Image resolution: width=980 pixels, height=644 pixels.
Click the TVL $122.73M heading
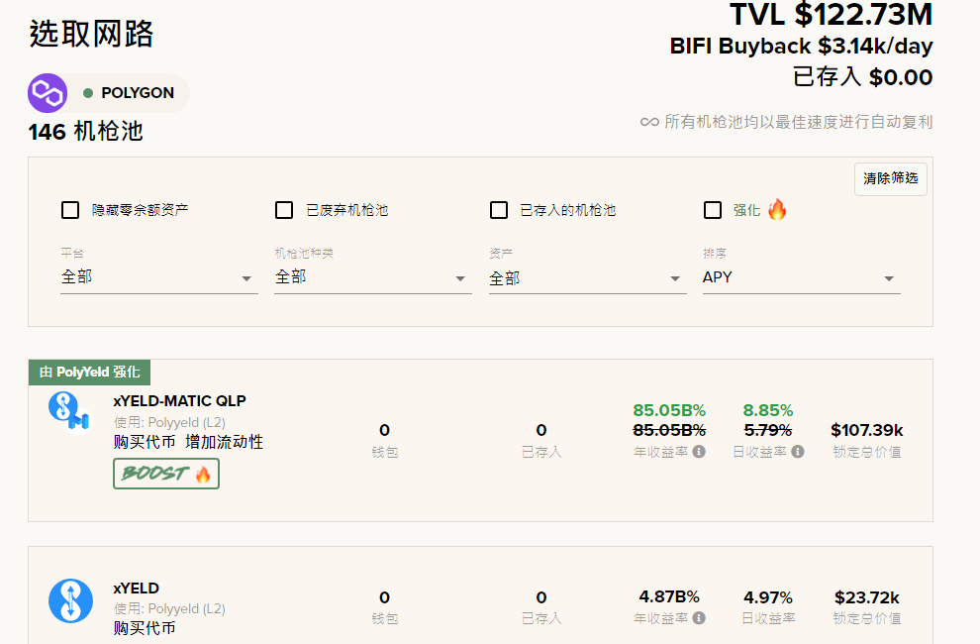tap(831, 14)
